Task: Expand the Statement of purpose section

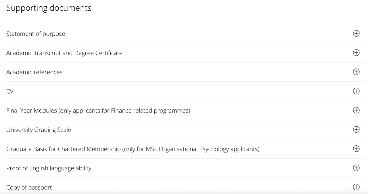Action: click(x=36, y=34)
